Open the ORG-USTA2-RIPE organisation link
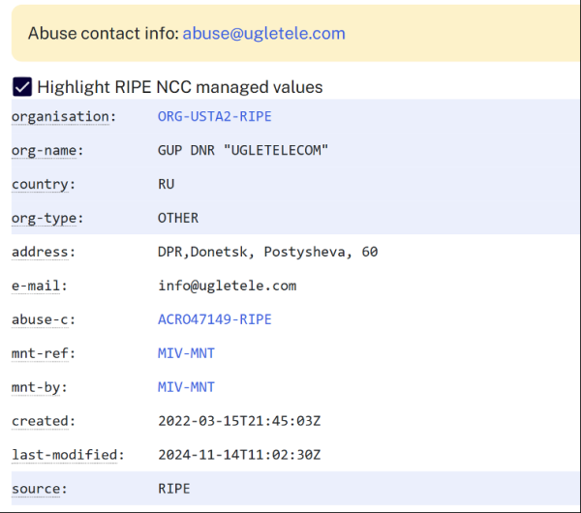581x513 pixels. [214, 116]
